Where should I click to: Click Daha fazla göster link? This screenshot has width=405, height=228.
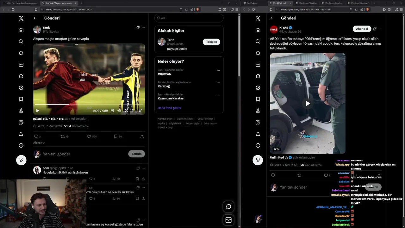(x=170, y=108)
